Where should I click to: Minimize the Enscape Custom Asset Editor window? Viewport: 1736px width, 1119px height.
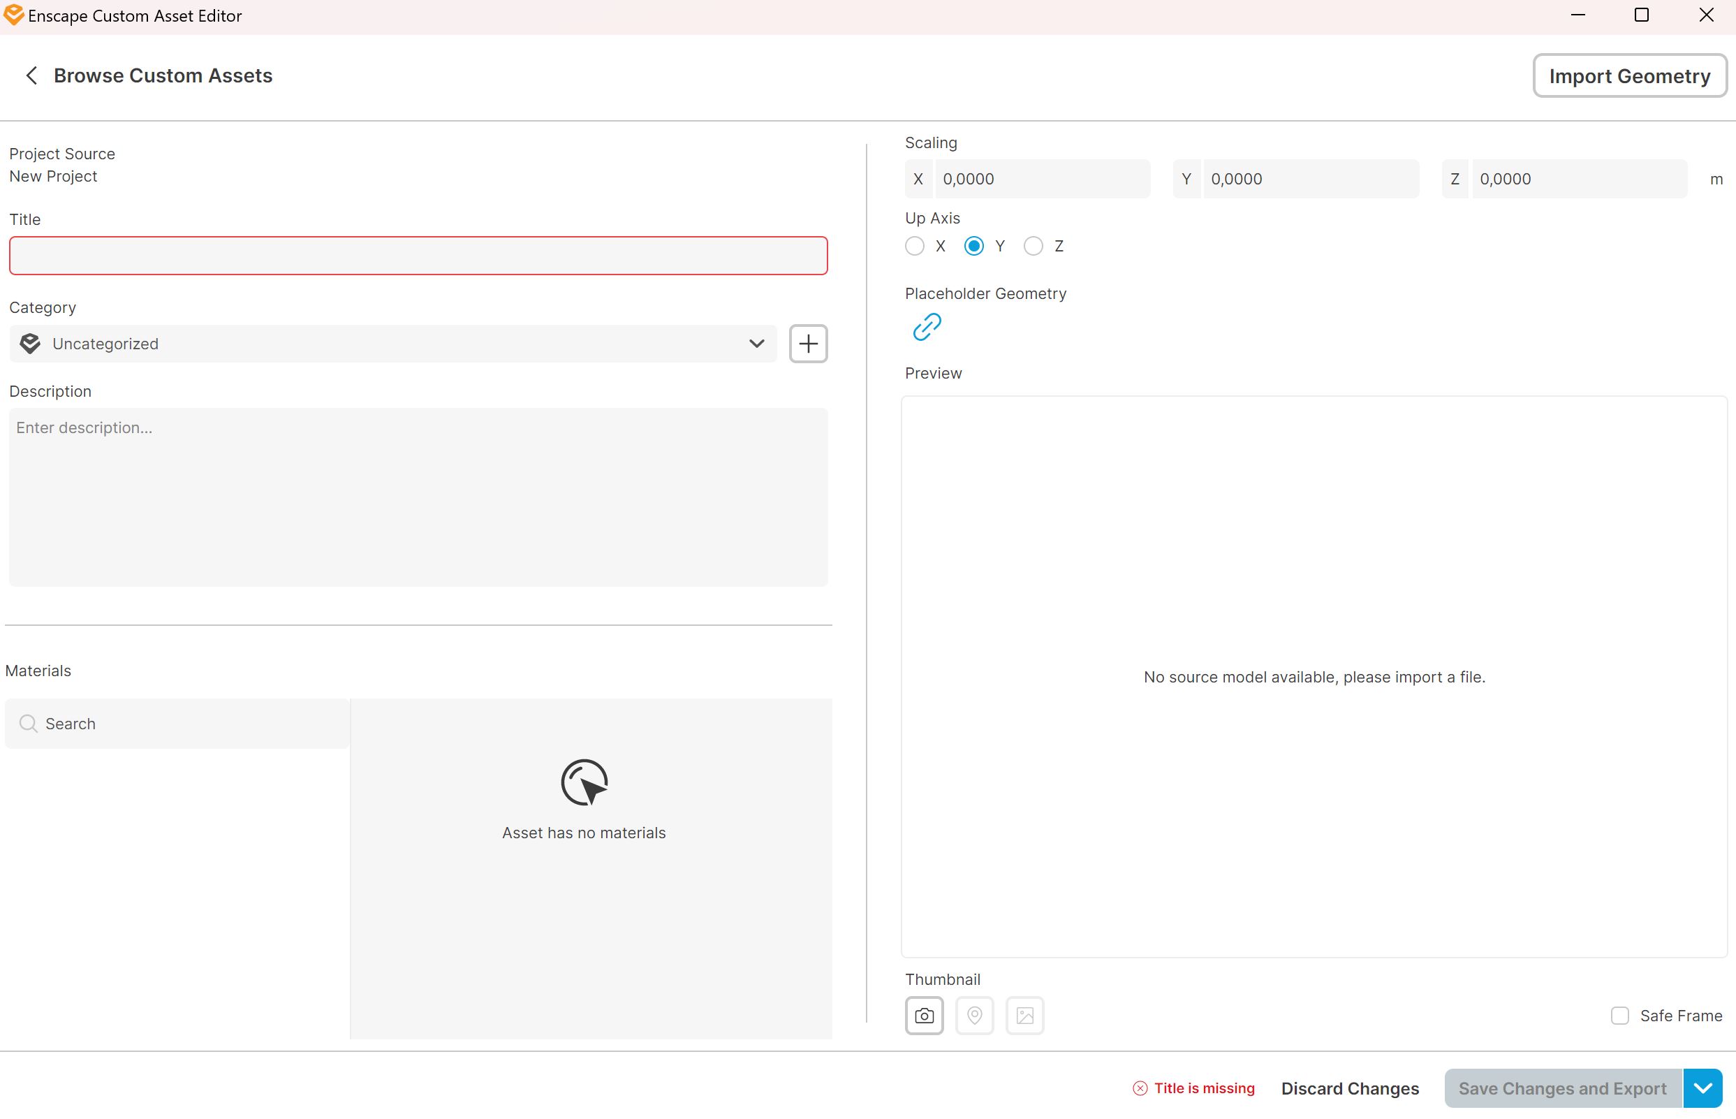pos(1577,15)
